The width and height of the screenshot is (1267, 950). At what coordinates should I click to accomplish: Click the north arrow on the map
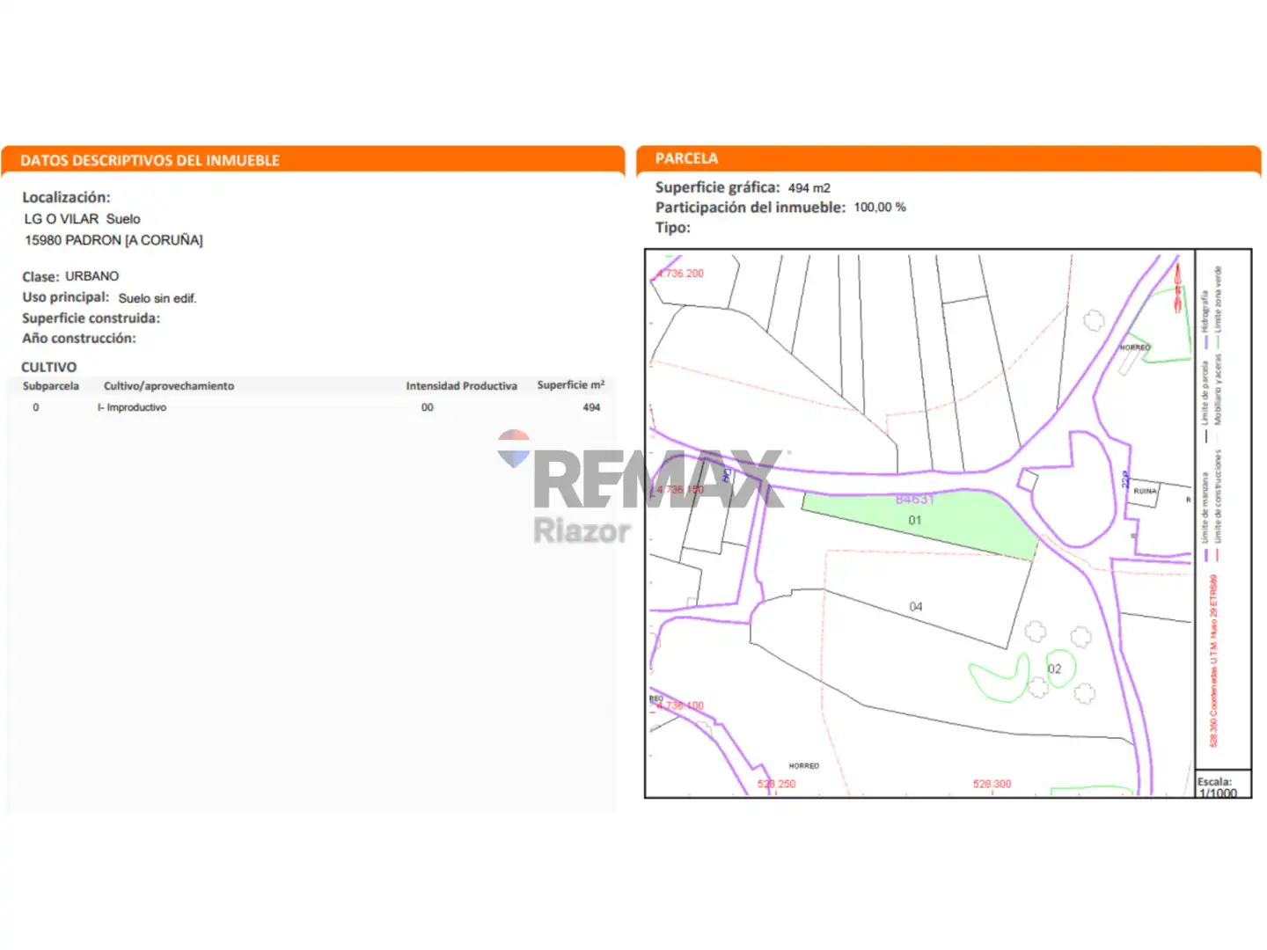1177,287
